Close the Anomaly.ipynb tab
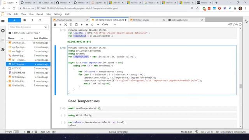The height and width of the screenshot is (140, 249). [x=87, y=20]
